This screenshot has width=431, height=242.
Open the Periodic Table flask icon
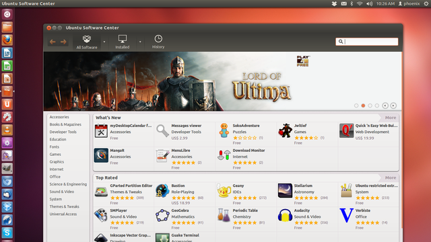(224, 215)
